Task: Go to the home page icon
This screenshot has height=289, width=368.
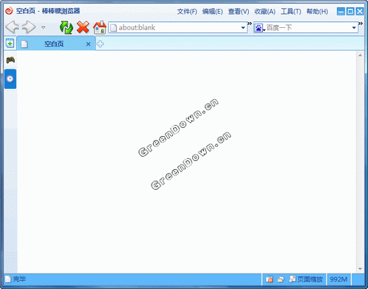Action: click(100, 27)
